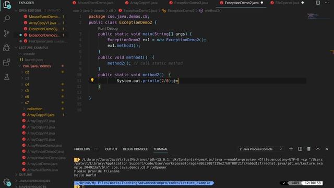Split the editor to the right
Screen dimensions: 334x188
318,3
